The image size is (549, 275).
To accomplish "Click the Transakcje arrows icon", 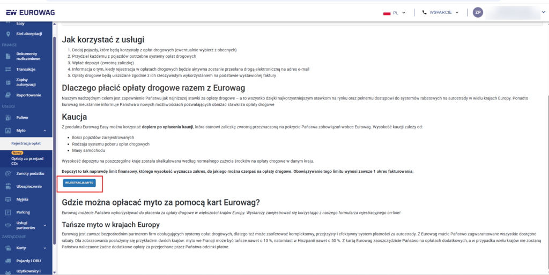I will (x=8, y=69).
